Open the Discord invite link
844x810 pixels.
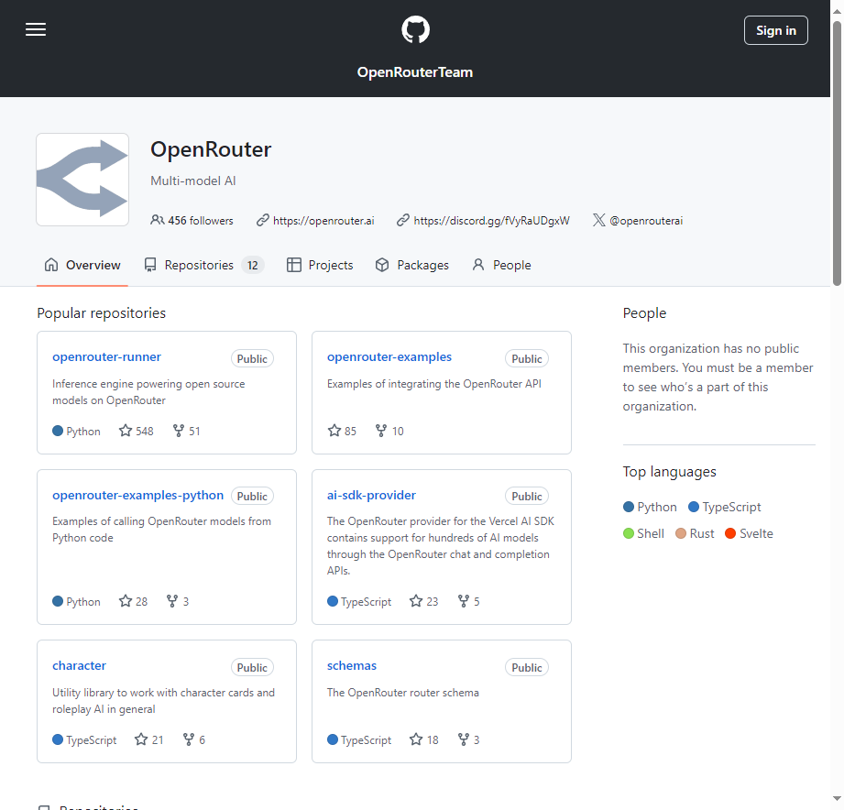pyautogui.click(x=491, y=221)
